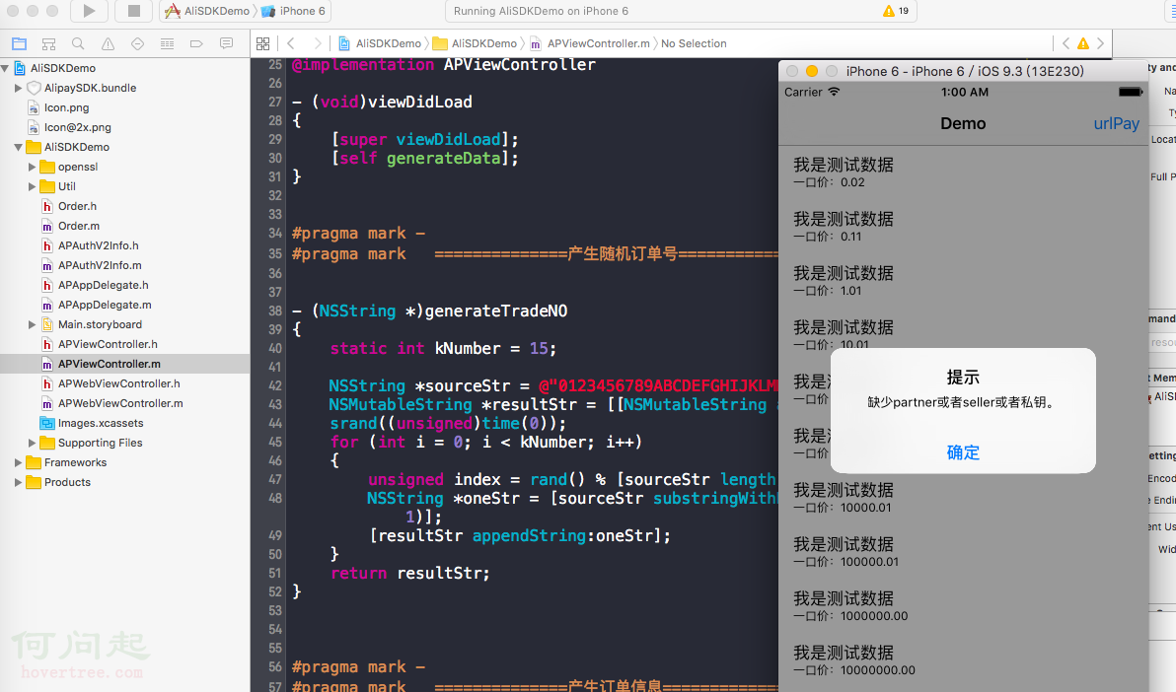Select the iPhone 6 run destination

[x=296, y=12]
